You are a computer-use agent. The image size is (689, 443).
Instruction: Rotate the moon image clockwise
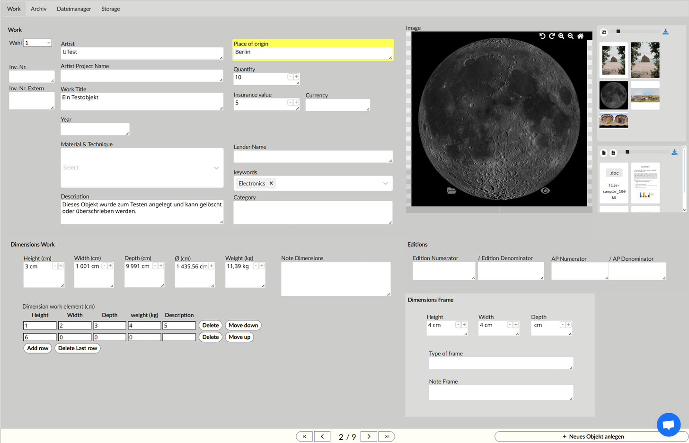[552, 36]
